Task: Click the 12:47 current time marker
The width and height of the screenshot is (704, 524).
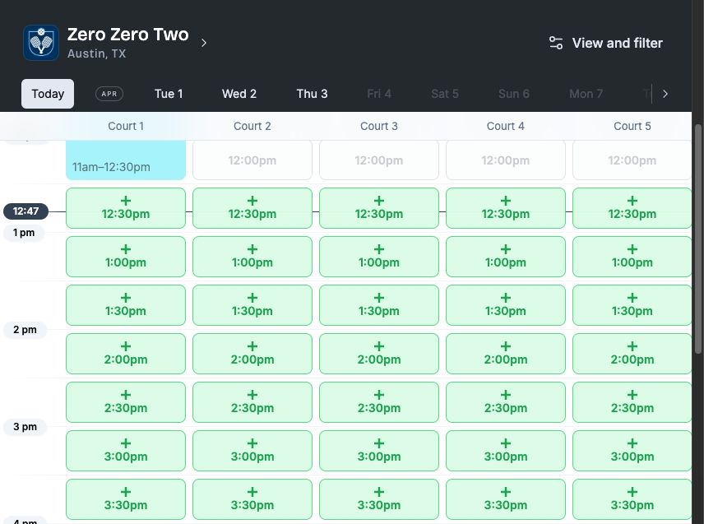Action: [25, 211]
